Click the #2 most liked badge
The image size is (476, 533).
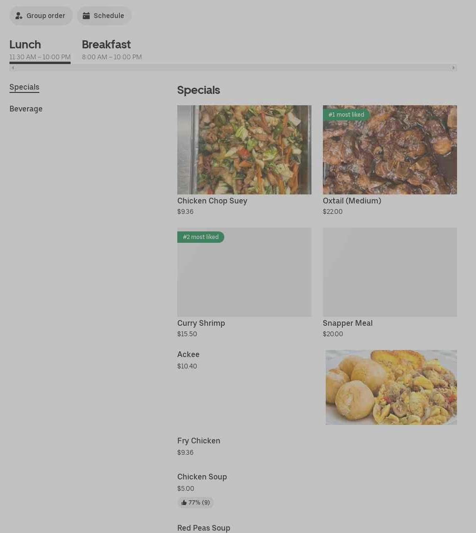(201, 237)
